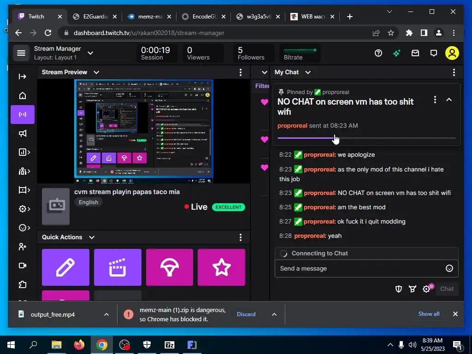
Task: Open a new browser tab
Action: (349, 17)
